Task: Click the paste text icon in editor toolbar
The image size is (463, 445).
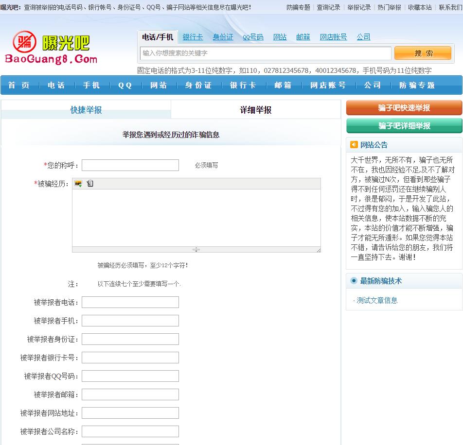Action: (90, 184)
